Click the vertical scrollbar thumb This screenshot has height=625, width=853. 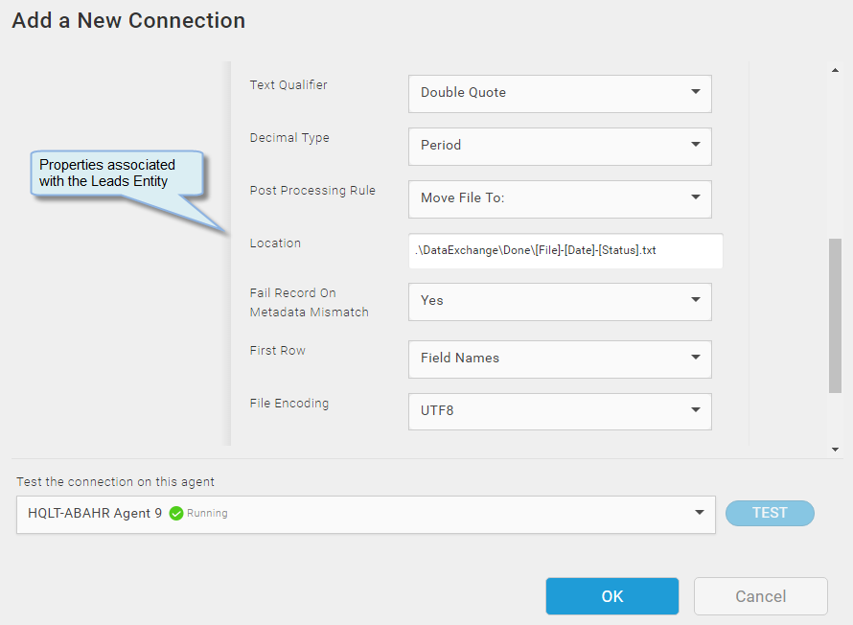(835, 315)
